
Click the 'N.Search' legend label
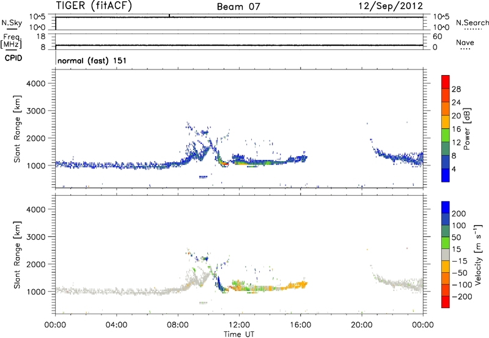pyautogui.click(x=472, y=23)
